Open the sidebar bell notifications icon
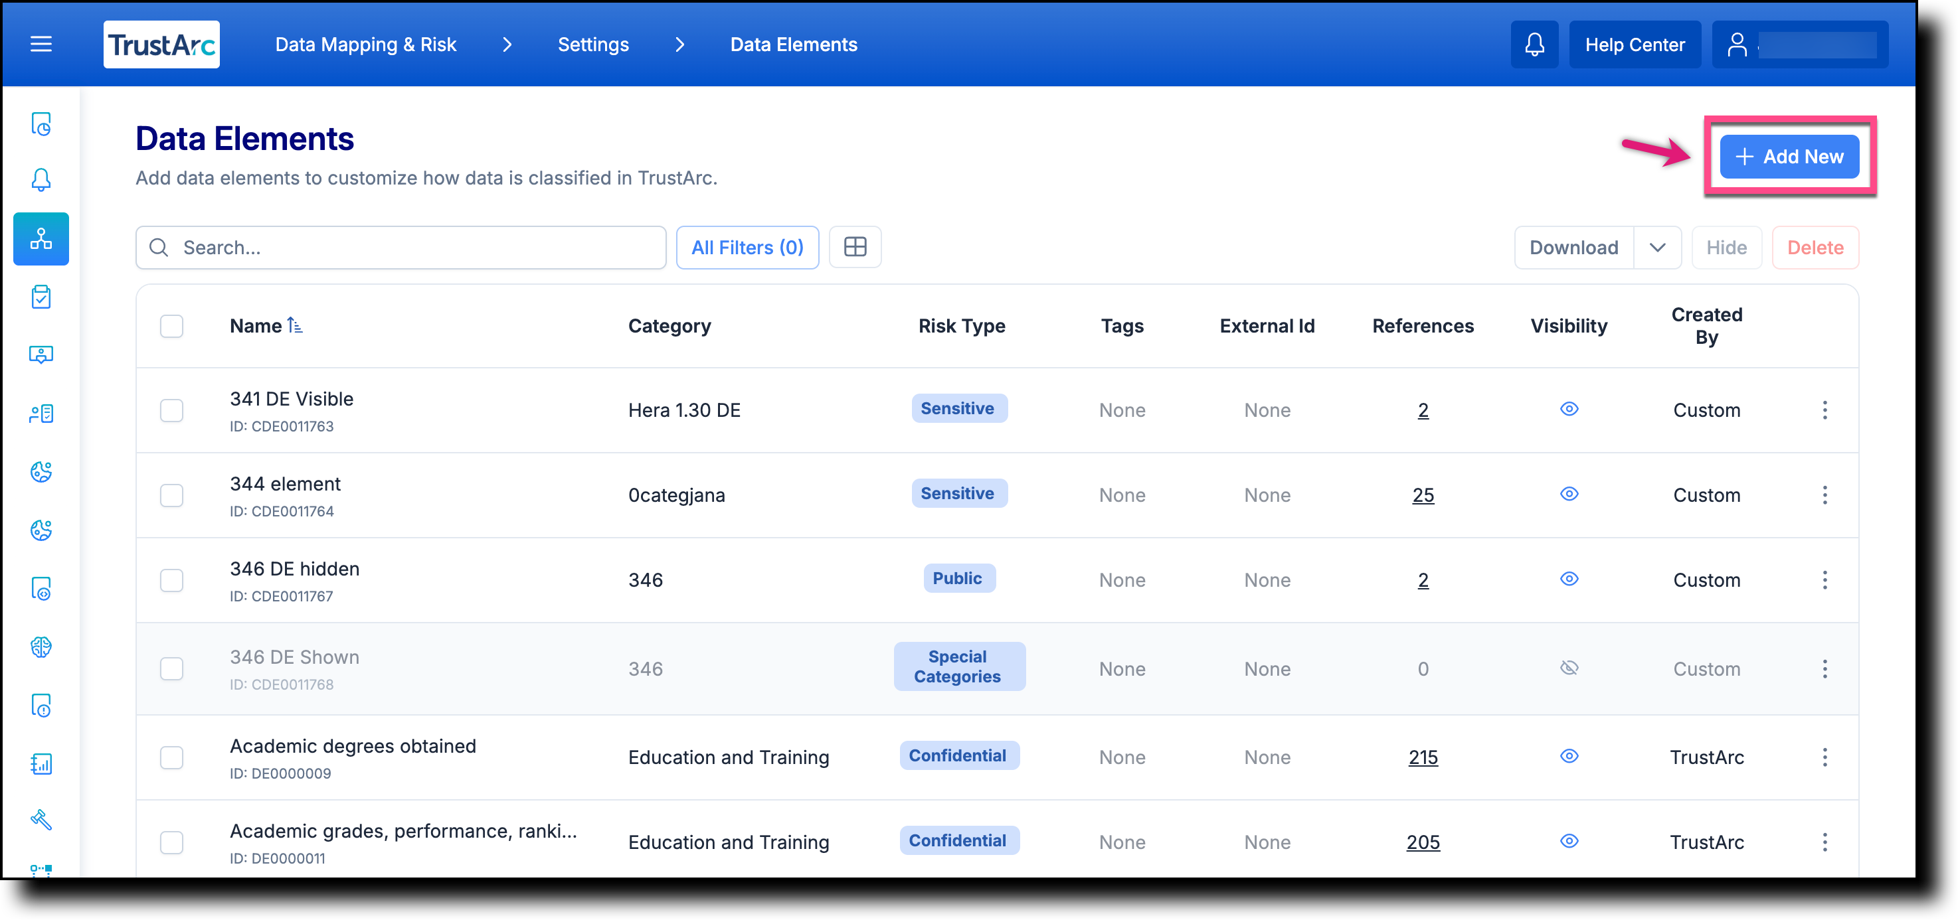This screenshot has width=1958, height=920. tap(41, 180)
